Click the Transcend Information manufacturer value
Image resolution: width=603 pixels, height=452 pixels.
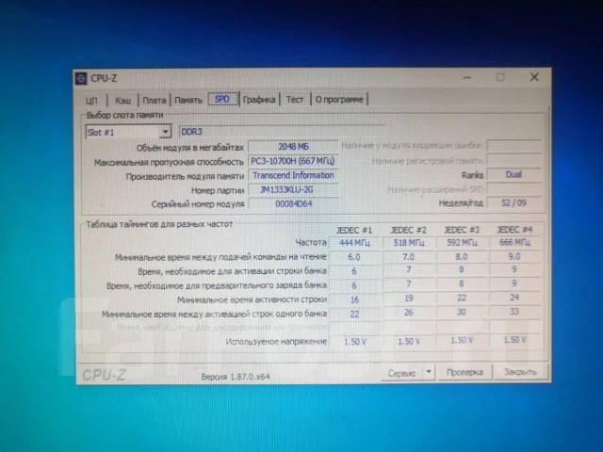(293, 175)
